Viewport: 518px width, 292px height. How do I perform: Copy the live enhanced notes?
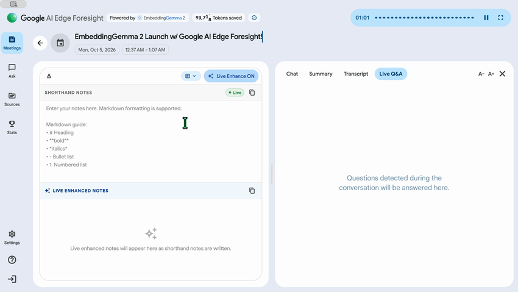[x=252, y=191]
